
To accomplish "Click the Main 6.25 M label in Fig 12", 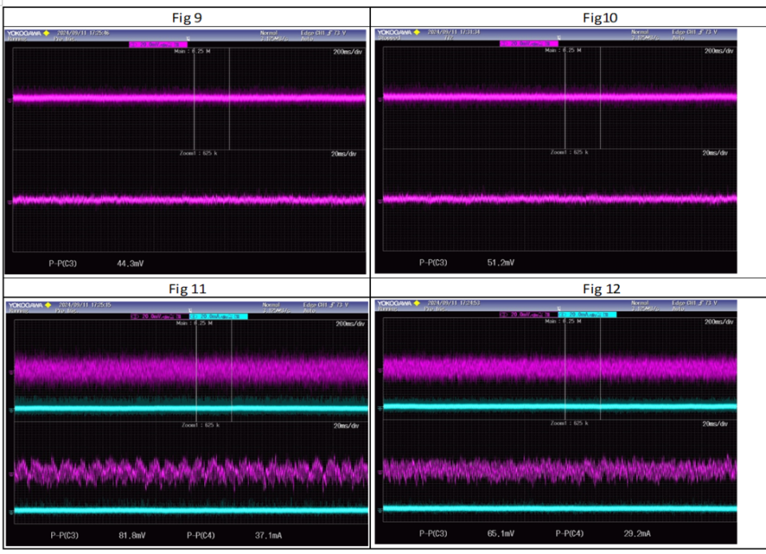I will click(x=563, y=321).
